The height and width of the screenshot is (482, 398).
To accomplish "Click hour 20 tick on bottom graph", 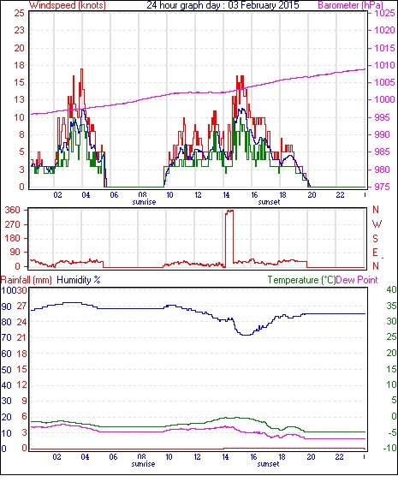I will (311, 457).
